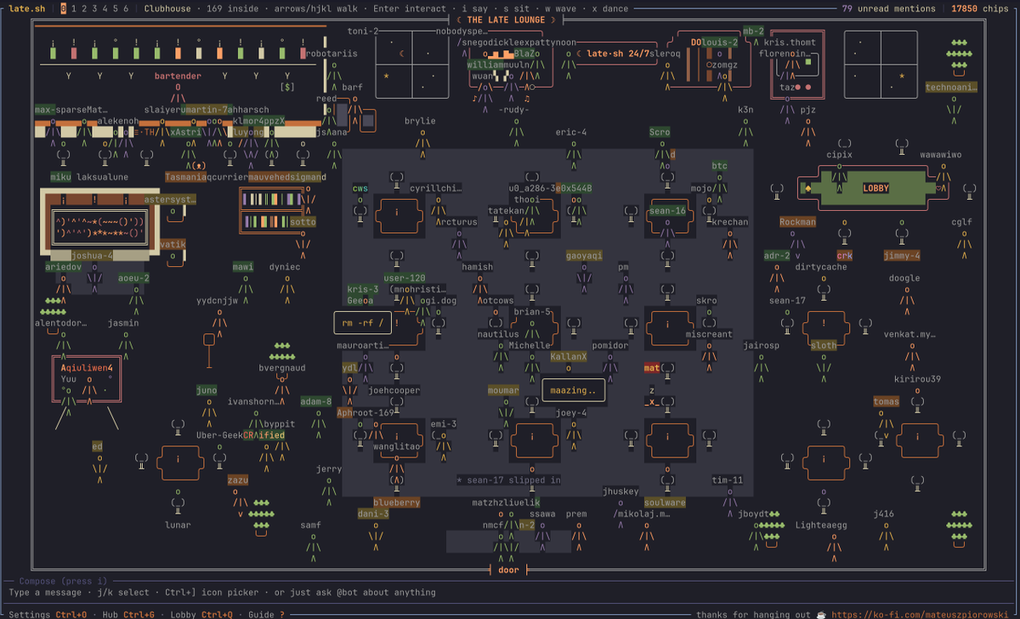1020x619 pixels.
Task: Click the plant above bvergnaud
Action: 282,351
